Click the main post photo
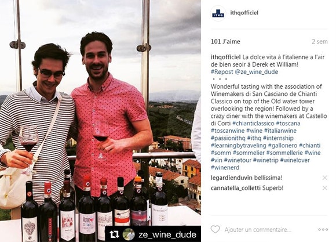Viewport: 336px width, 242px height. pos(100,121)
